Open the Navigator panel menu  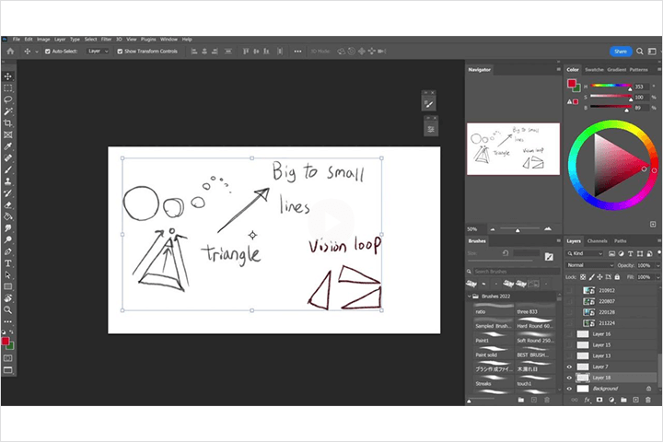[558, 69]
